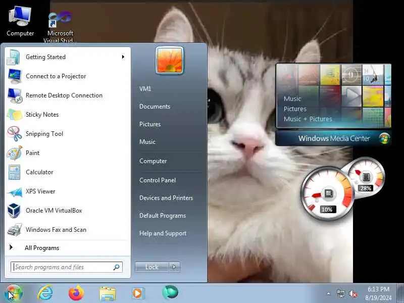Launch Windows Media Player from the taskbar
This screenshot has height=303, width=404.
(138, 293)
